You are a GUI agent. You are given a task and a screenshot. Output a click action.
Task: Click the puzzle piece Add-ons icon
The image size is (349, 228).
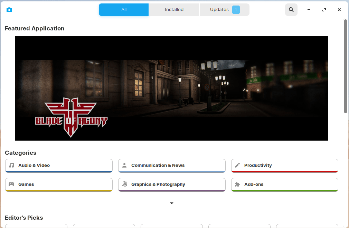click(237, 184)
